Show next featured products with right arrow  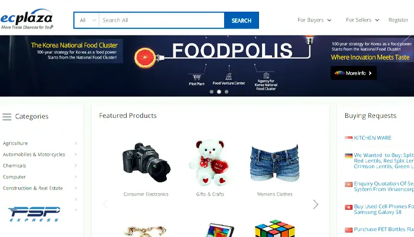click(315, 204)
